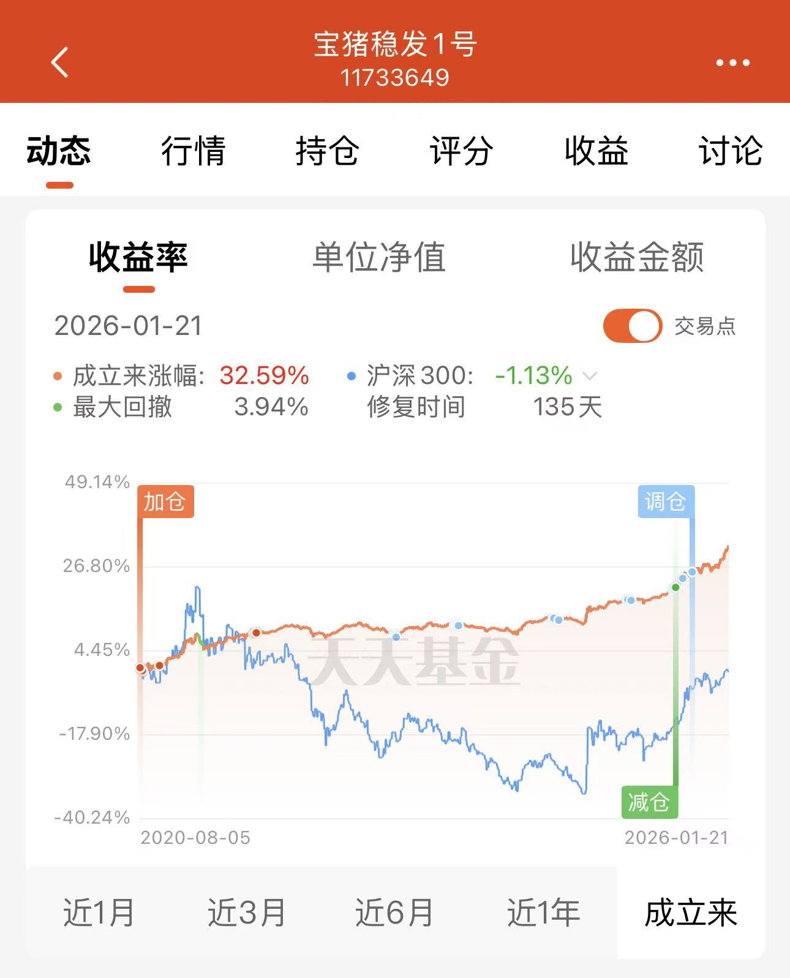
Task: Go to the 讨论 tab
Action: point(730,151)
